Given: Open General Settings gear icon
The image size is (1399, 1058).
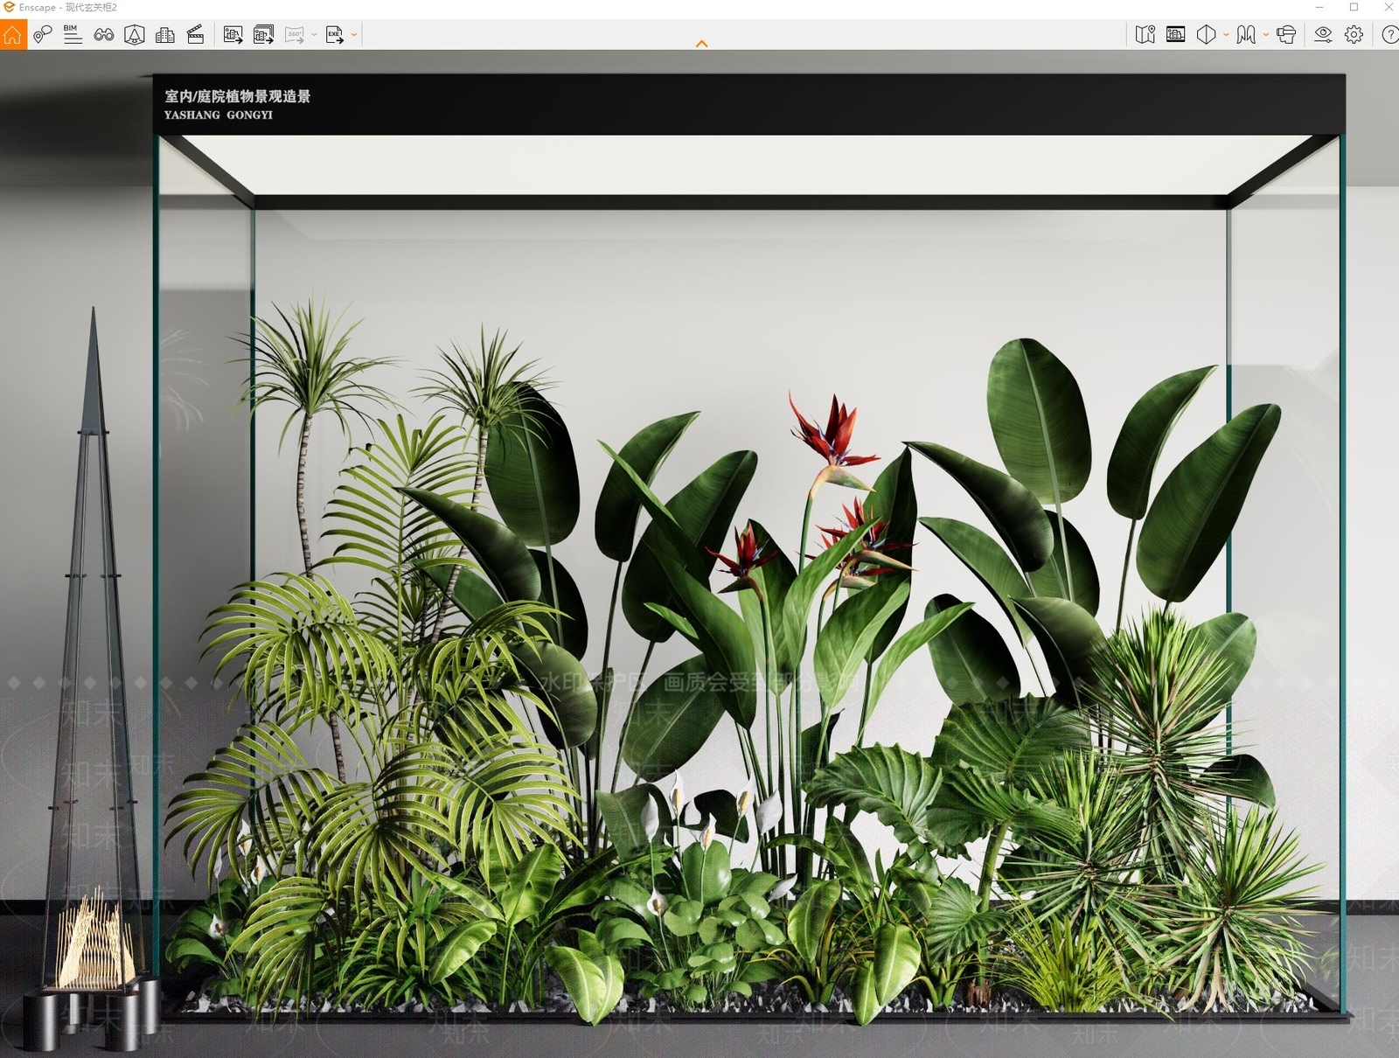Looking at the screenshot, I should [1354, 35].
